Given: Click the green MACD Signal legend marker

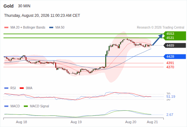Looking at the screenshot, I should pos(26,106).
